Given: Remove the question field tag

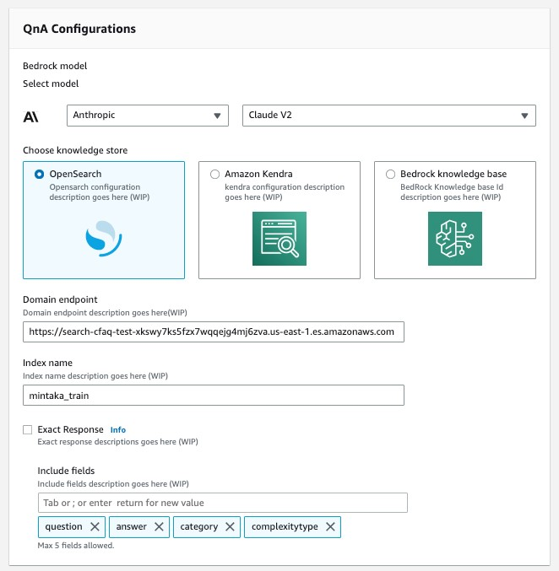Looking at the screenshot, I should [95, 527].
